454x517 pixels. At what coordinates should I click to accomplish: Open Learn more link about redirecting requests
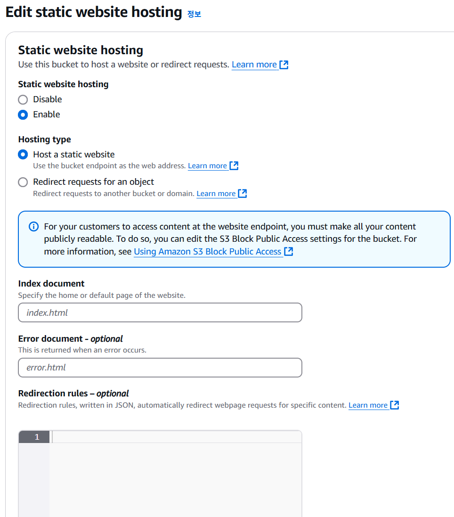216,193
